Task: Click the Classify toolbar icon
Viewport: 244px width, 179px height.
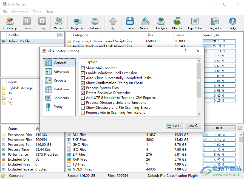Action: 10,23
